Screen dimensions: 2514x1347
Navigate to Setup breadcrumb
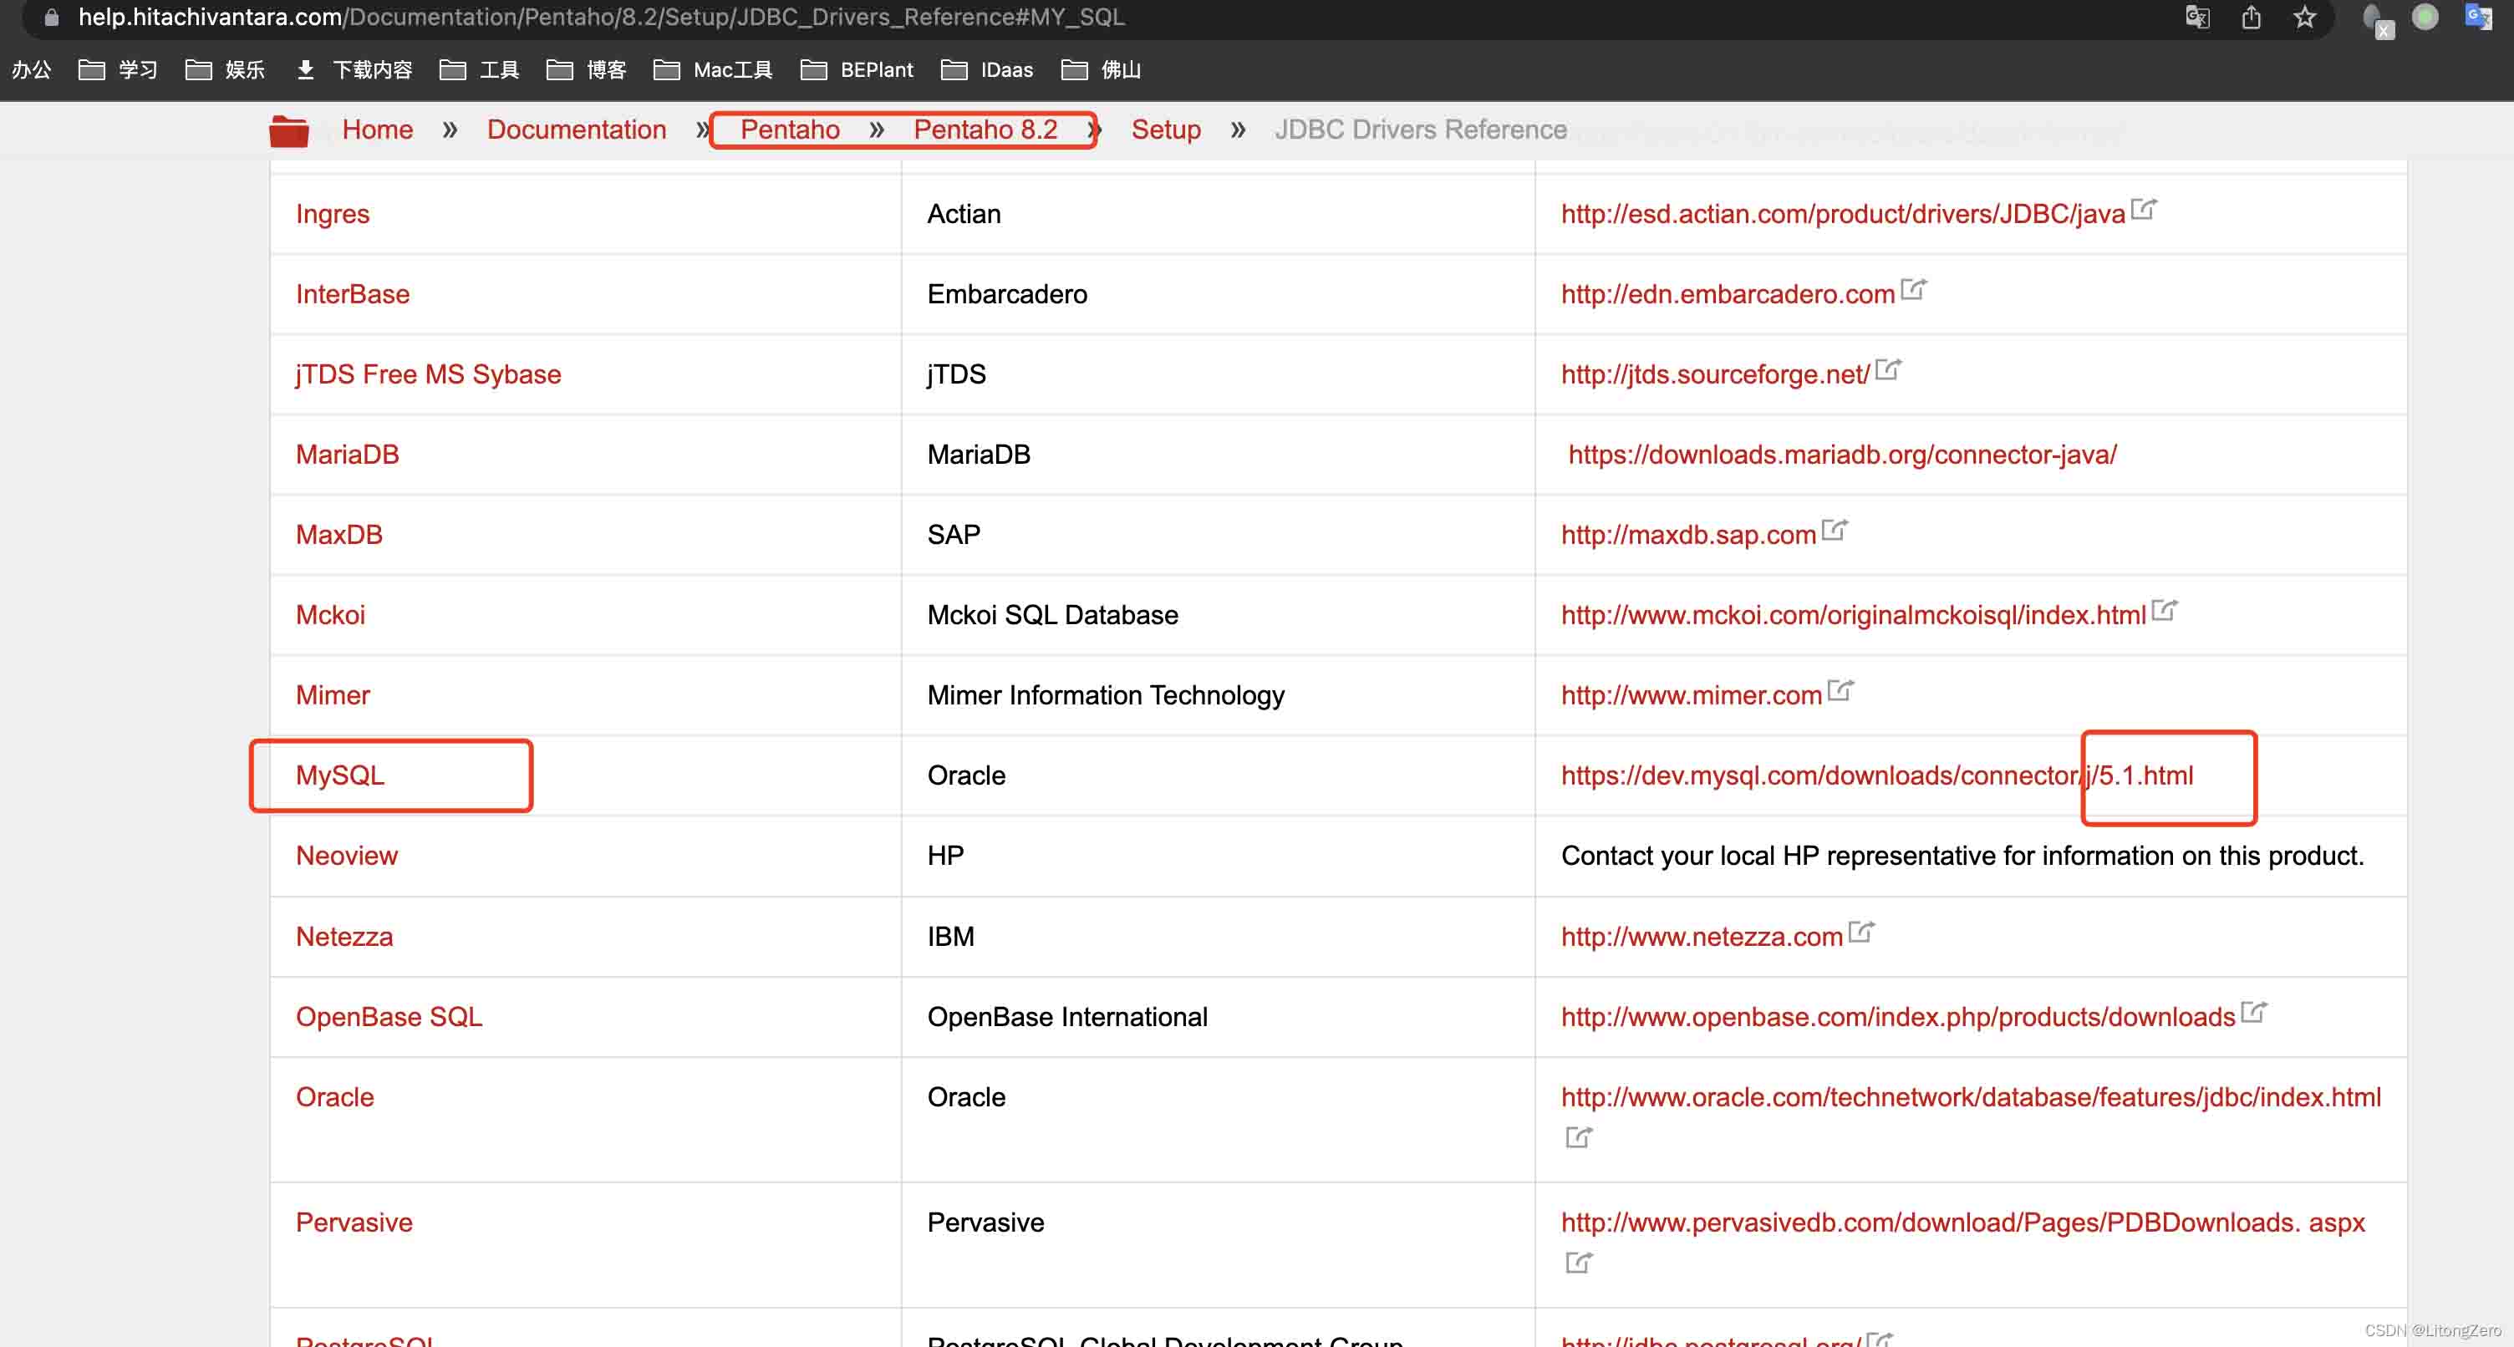(1165, 130)
